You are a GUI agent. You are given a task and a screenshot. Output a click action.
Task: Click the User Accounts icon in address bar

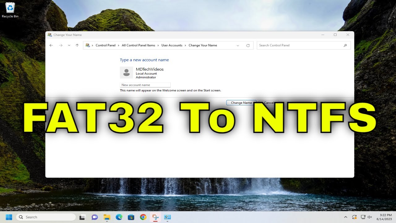click(x=88, y=45)
